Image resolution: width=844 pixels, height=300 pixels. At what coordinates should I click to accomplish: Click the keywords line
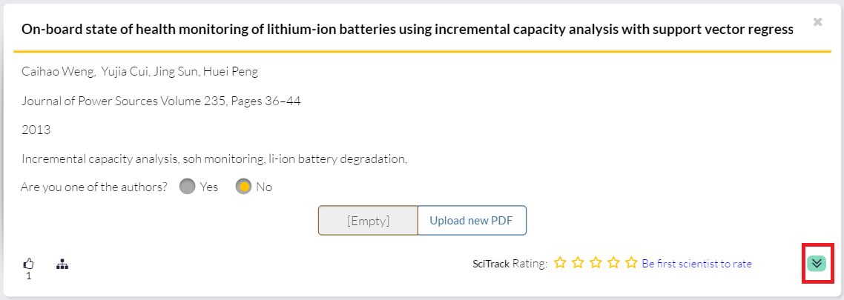pyautogui.click(x=214, y=159)
